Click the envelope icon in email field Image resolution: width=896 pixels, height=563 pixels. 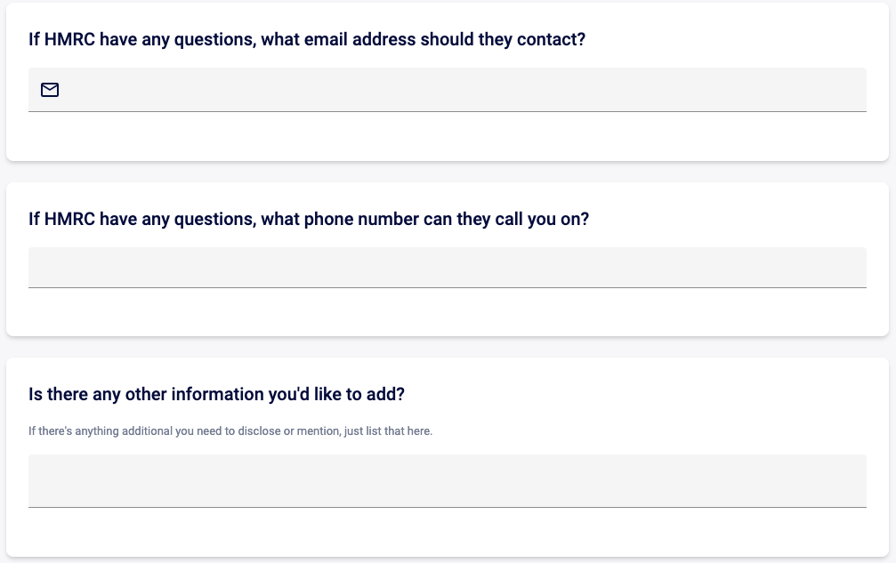(50, 90)
